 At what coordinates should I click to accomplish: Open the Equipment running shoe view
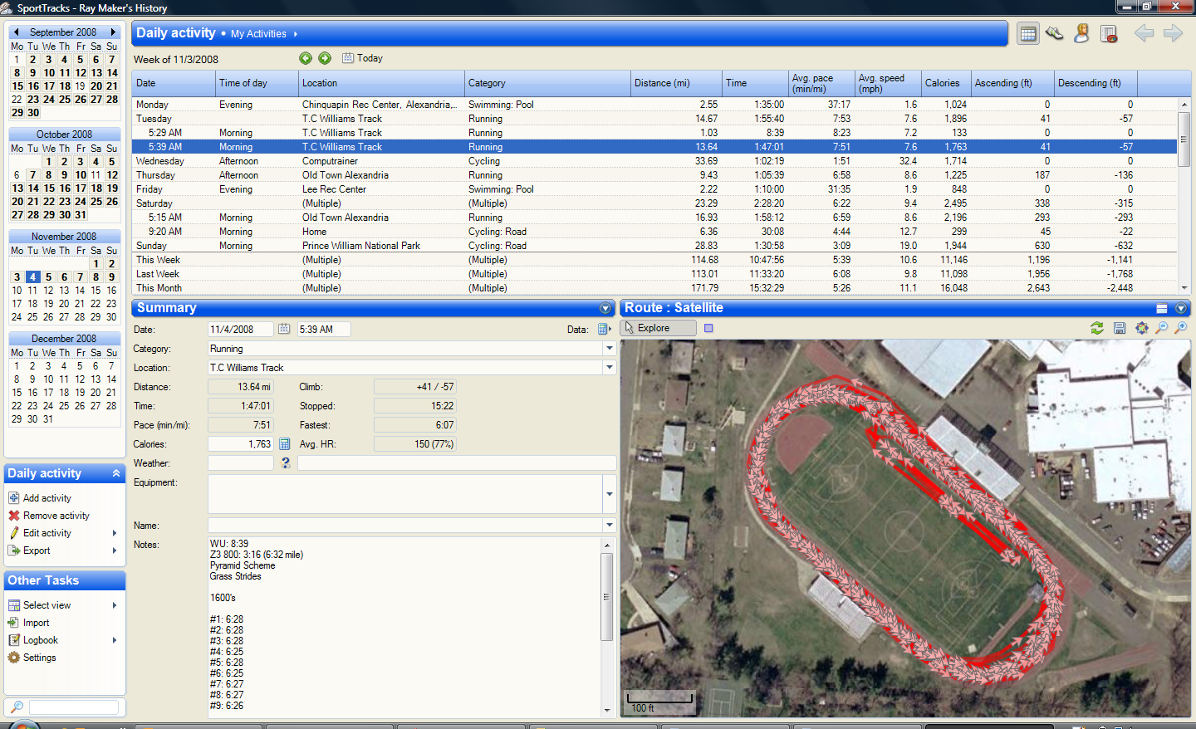click(x=1055, y=34)
